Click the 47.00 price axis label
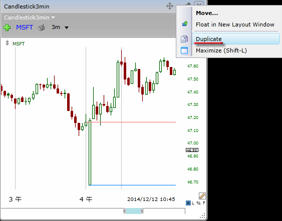282x221 pixels. tap(193, 143)
